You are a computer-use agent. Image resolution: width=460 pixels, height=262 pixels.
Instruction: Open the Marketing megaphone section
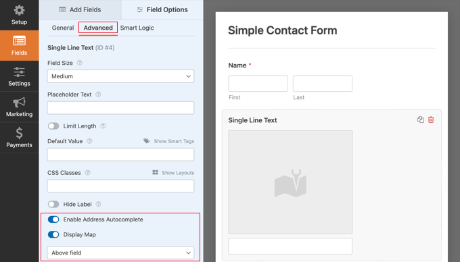coord(19,107)
